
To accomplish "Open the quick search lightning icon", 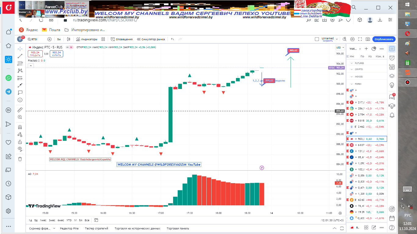I will tap(345, 39).
